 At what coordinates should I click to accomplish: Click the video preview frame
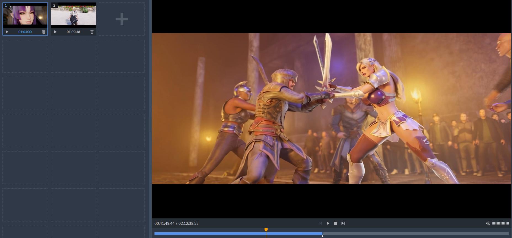(331, 109)
